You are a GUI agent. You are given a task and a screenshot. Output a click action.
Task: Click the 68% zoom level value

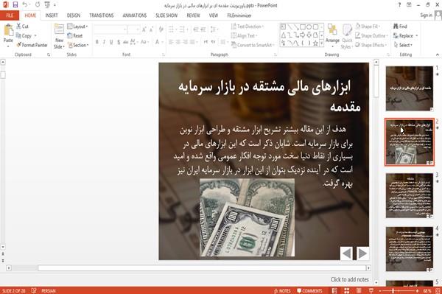(427, 291)
